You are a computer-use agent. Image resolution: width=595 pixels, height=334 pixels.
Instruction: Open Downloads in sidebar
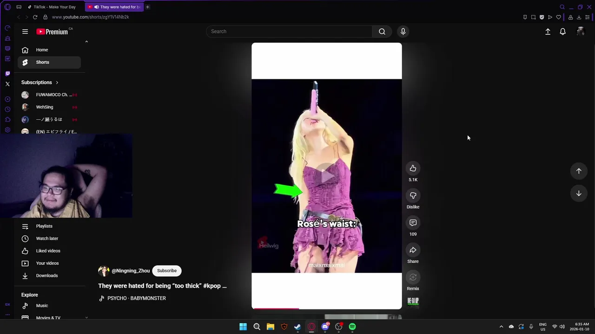[x=49, y=276]
